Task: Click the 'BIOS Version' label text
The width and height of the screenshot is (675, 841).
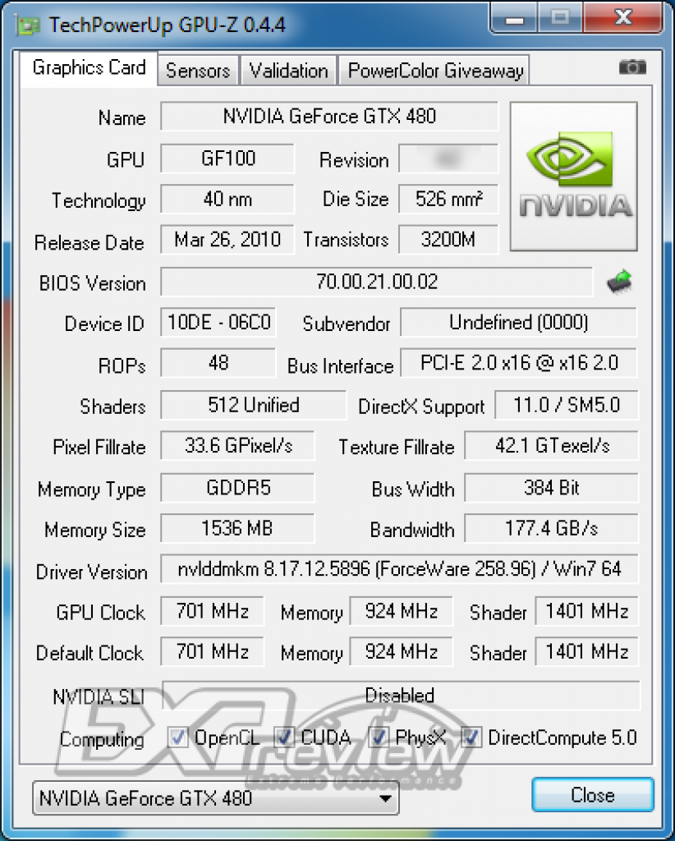Action: [92, 283]
